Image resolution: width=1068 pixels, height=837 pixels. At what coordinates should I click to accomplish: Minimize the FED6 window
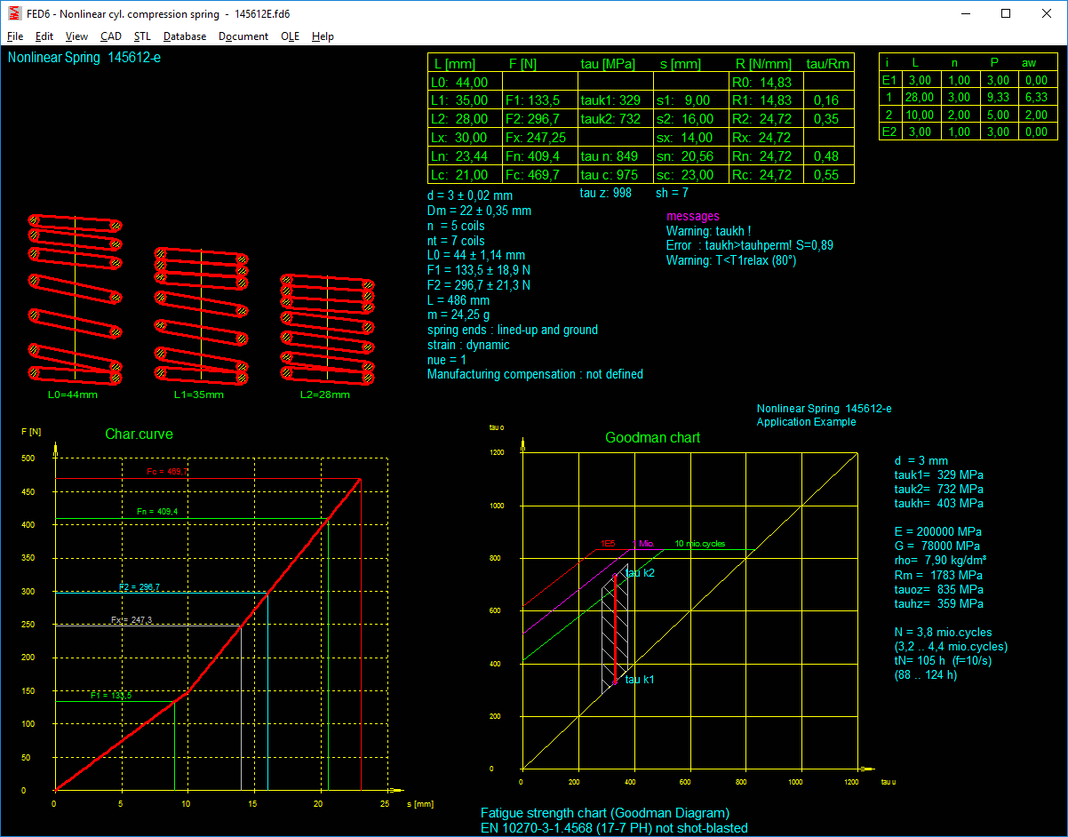point(966,14)
